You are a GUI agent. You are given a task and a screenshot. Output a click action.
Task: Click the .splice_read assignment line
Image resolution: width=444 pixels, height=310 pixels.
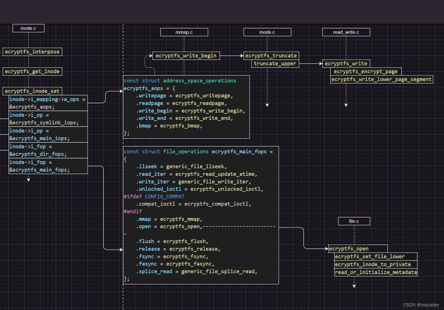(197, 271)
